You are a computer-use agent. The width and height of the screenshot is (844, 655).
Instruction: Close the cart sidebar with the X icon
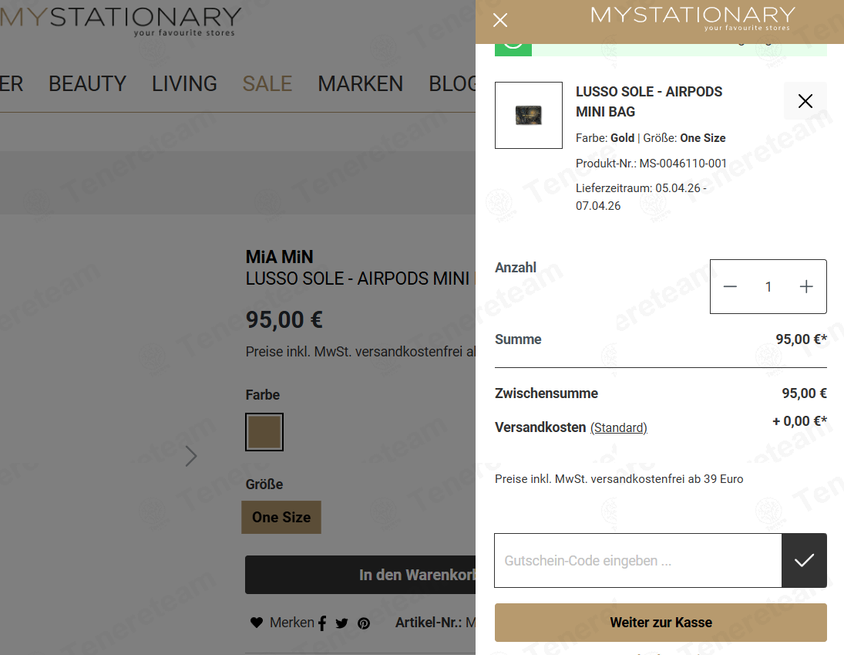pyautogui.click(x=500, y=21)
